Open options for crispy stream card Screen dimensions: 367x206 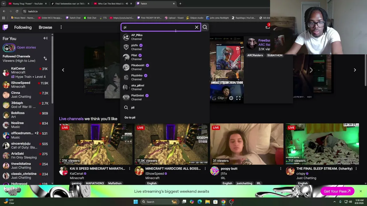click(x=356, y=169)
